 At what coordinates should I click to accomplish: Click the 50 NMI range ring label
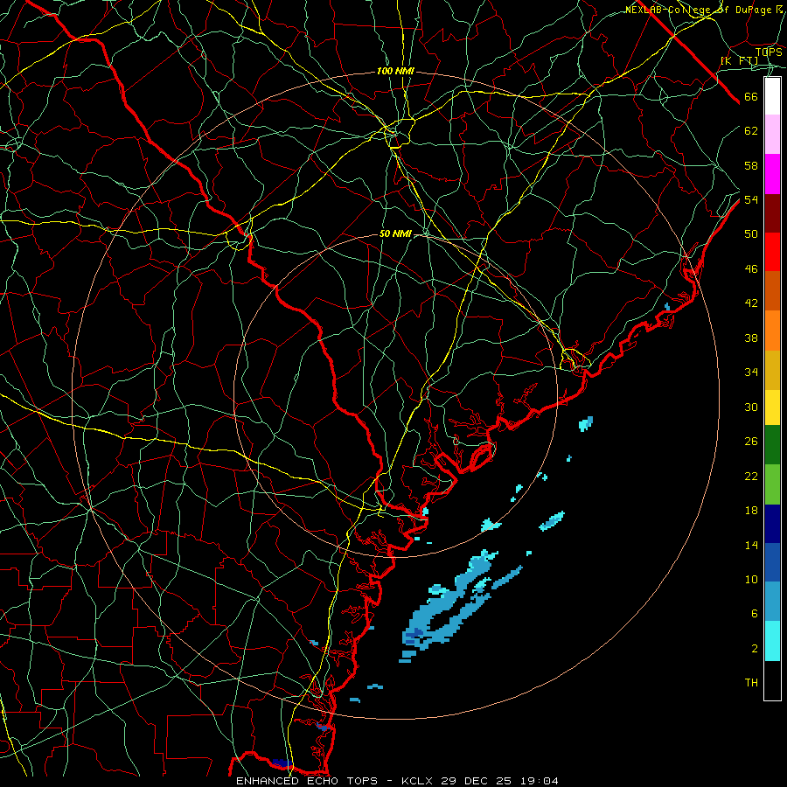click(395, 233)
